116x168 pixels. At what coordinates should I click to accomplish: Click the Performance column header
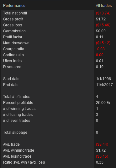point(48,6)
